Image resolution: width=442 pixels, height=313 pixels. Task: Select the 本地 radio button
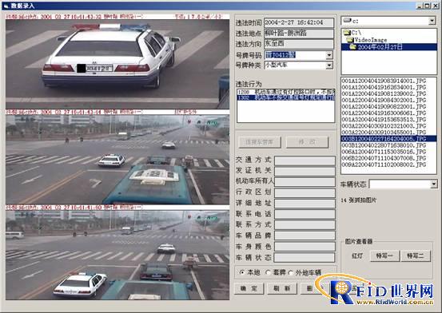coord(242,272)
